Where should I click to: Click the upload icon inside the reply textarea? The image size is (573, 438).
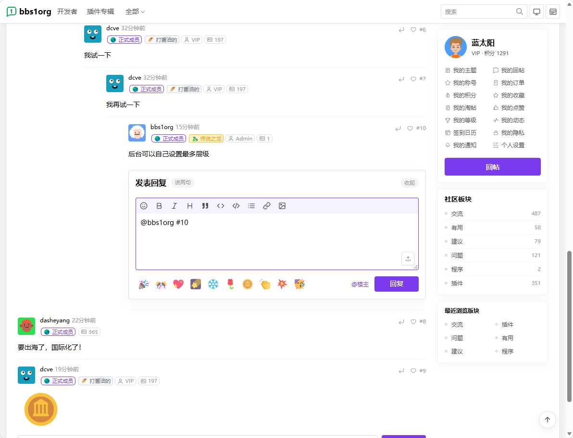click(408, 259)
